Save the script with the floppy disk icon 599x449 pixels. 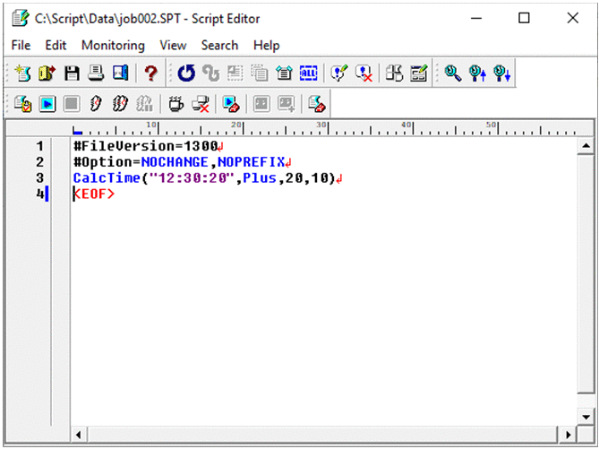coord(72,73)
